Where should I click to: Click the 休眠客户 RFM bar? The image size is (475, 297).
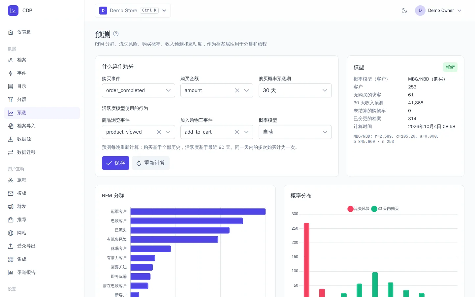point(151,248)
